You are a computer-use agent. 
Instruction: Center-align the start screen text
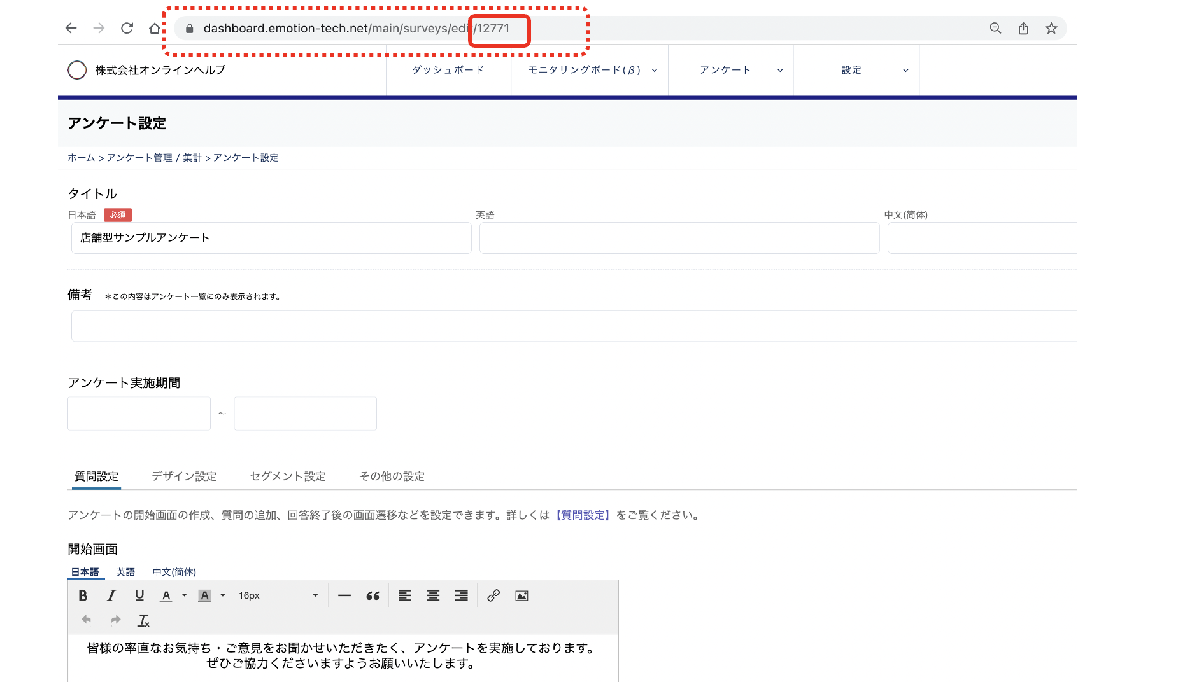(x=433, y=595)
